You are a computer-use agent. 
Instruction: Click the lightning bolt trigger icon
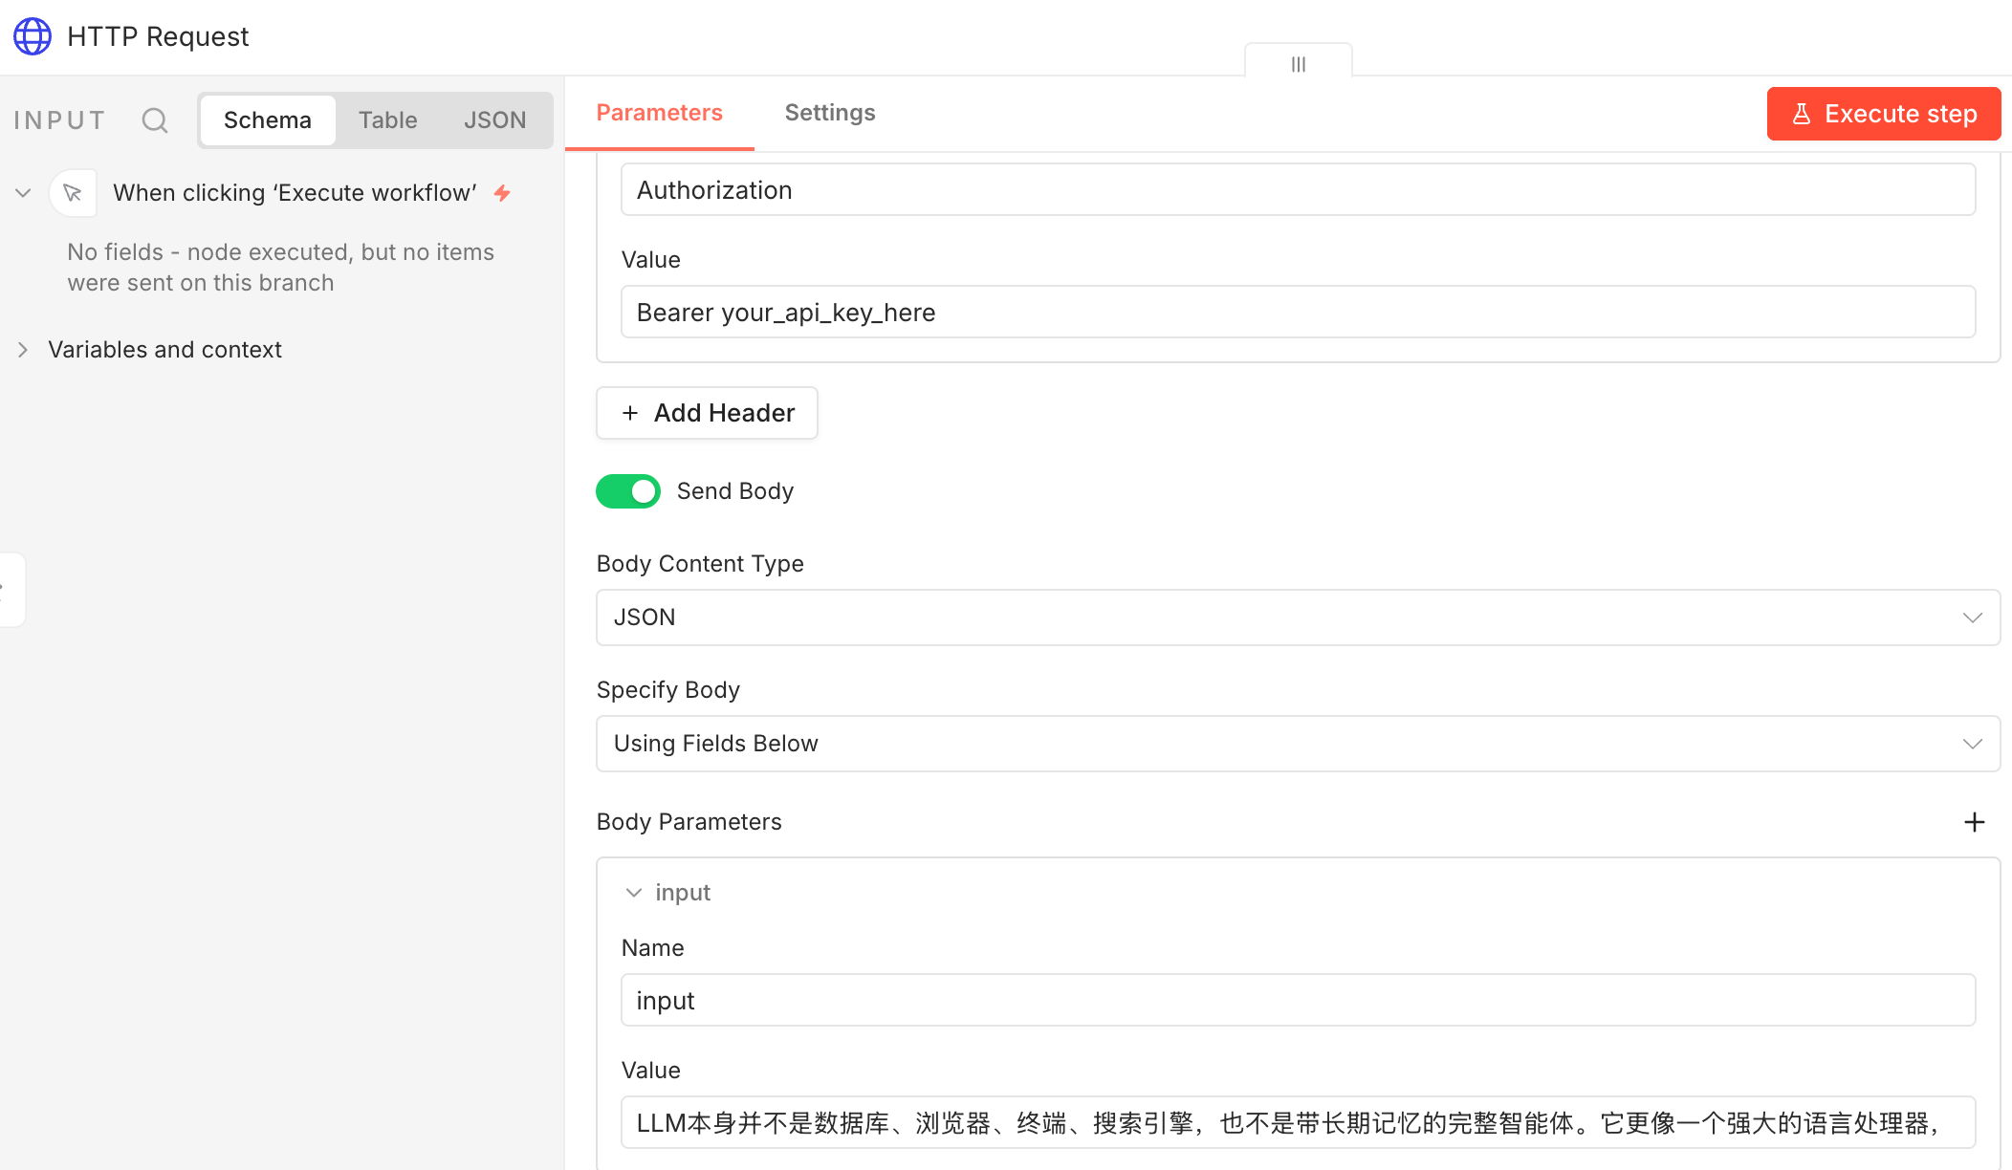pos(502,193)
